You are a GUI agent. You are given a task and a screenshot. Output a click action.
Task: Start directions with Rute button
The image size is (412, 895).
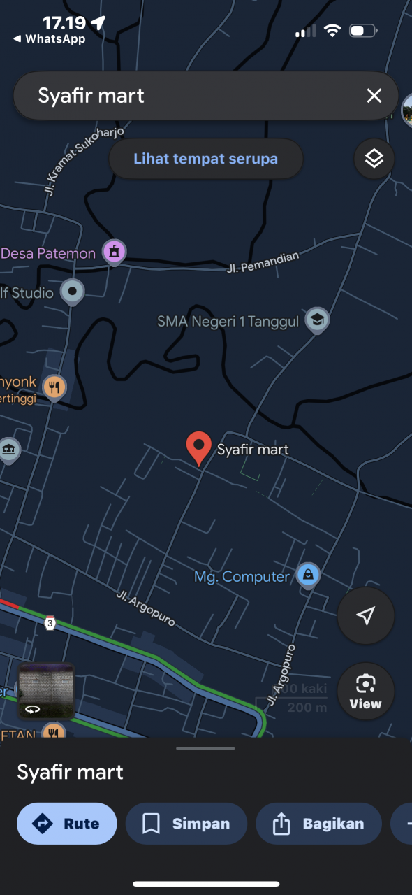point(66,824)
